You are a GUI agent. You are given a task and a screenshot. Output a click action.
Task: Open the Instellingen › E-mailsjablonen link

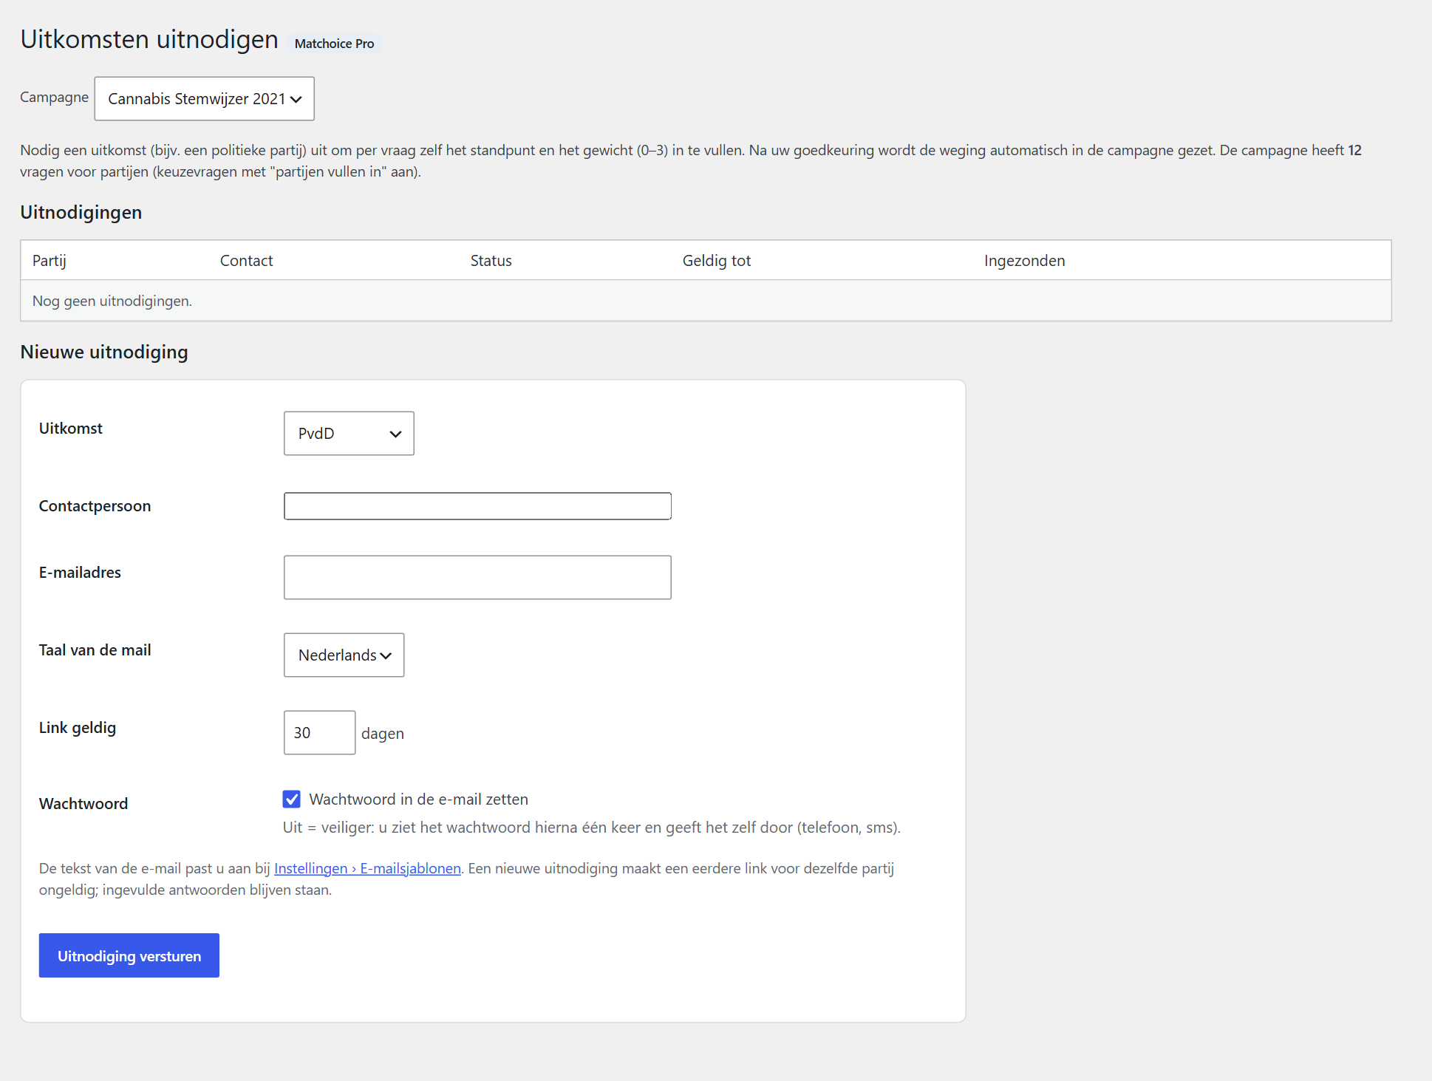(x=367, y=868)
